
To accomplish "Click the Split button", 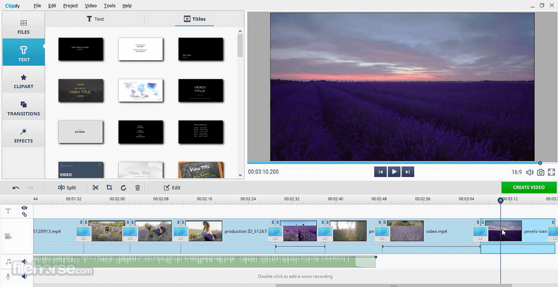I will point(67,187).
